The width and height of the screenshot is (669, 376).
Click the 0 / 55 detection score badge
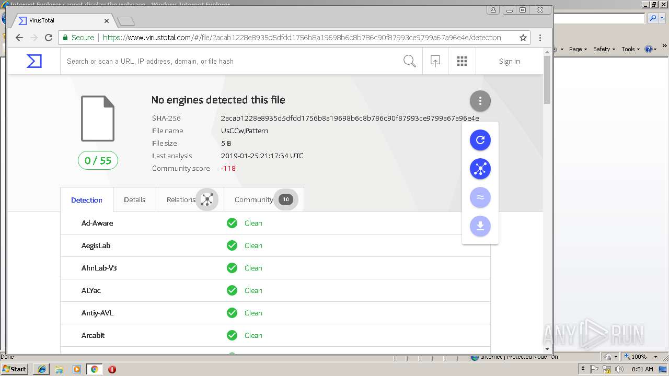tap(98, 160)
